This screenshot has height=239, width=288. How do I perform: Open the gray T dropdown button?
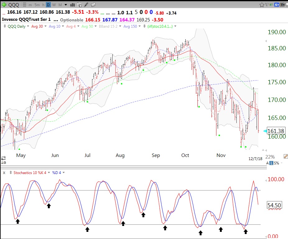(x=282, y=5)
